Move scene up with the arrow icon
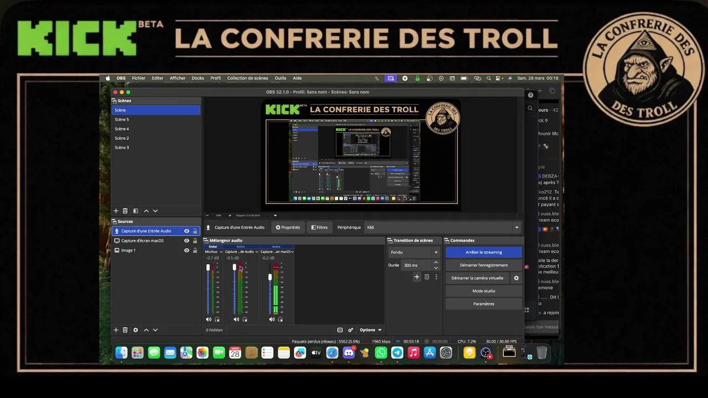Image resolution: width=708 pixels, height=398 pixels. (146, 211)
